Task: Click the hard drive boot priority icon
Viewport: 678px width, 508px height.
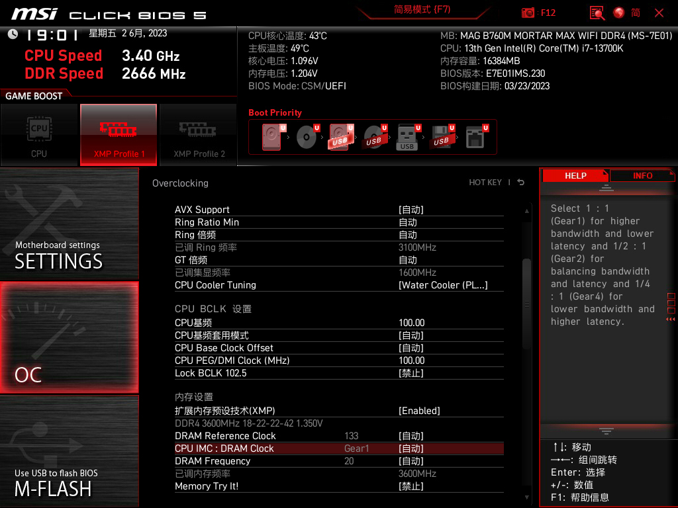Action: click(271, 136)
